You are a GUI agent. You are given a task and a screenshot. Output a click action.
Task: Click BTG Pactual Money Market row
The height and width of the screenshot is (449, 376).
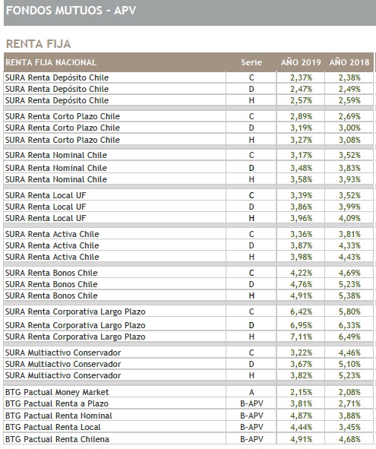(188, 392)
